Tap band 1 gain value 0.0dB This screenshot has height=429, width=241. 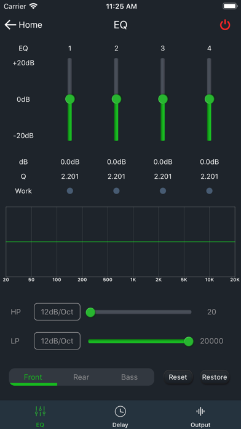coord(70,162)
